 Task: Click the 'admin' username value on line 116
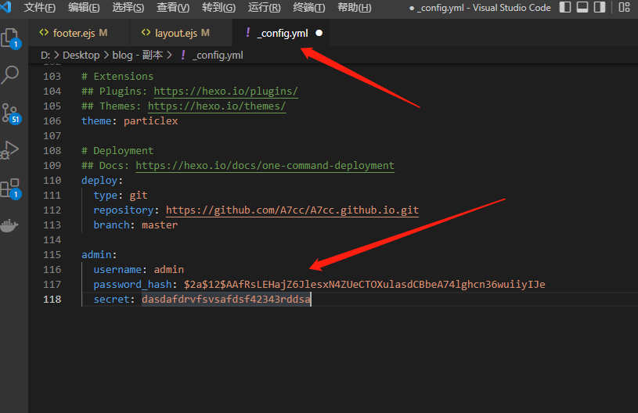[169, 270]
